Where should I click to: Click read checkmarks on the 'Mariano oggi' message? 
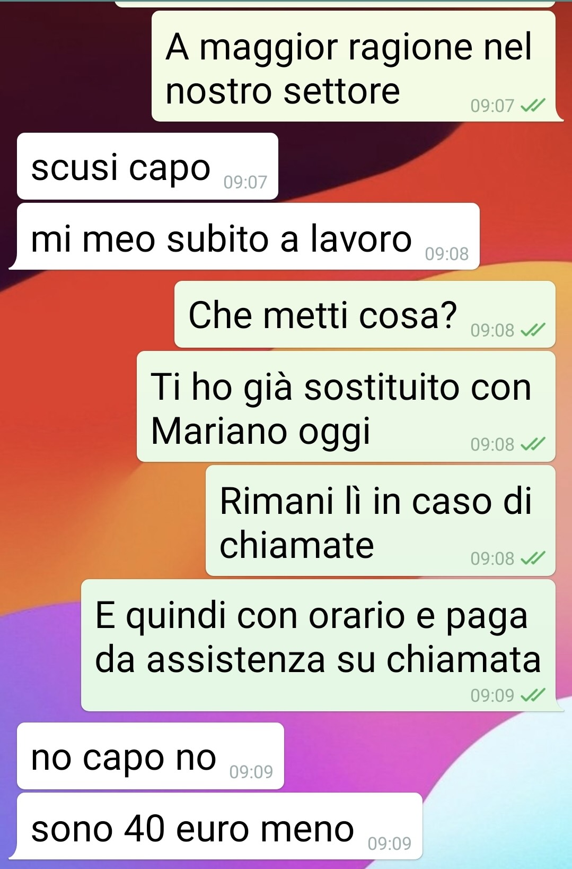pyautogui.click(x=532, y=444)
